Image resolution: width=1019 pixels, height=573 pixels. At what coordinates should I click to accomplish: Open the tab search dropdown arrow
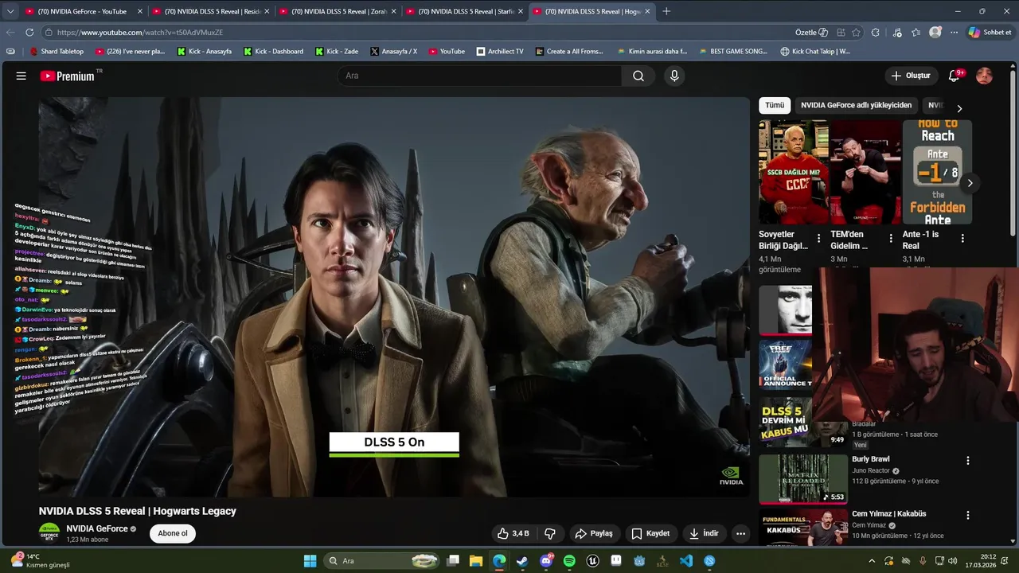click(10, 11)
